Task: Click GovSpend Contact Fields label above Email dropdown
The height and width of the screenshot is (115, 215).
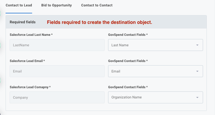Action: pos(128,61)
